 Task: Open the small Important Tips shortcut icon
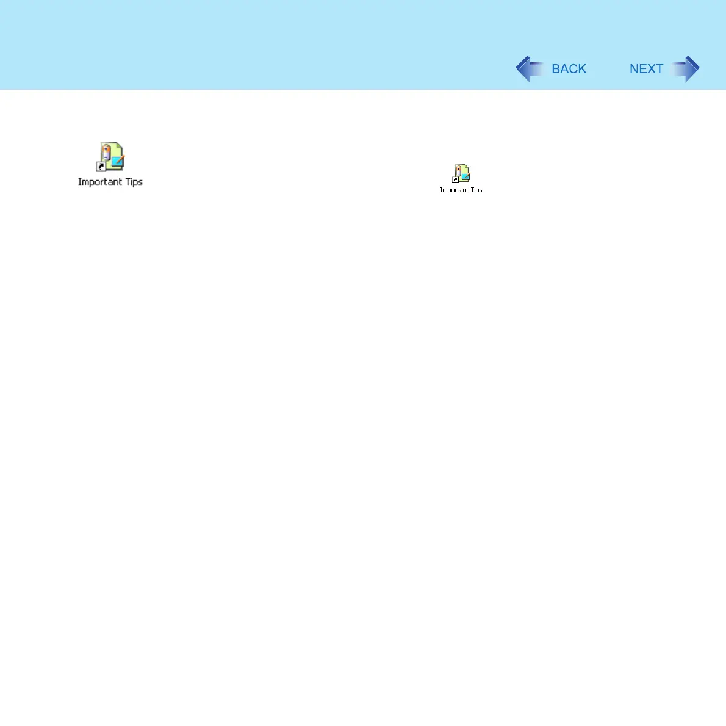click(x=461, y=174)
